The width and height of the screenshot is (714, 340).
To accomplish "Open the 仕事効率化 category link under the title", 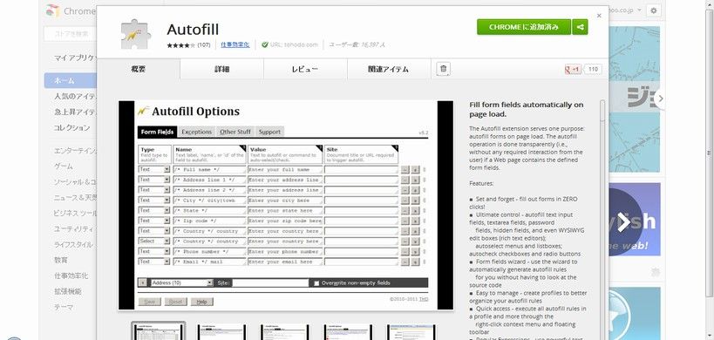I will tap(235, 44).
